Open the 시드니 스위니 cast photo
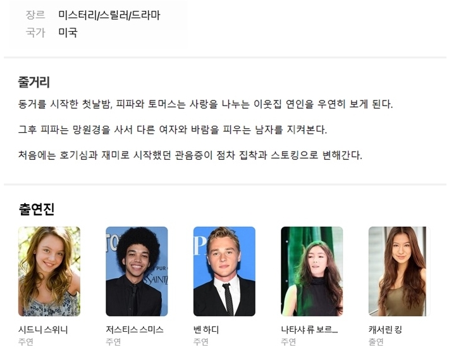449x352 pixels. tap(49, 271)
